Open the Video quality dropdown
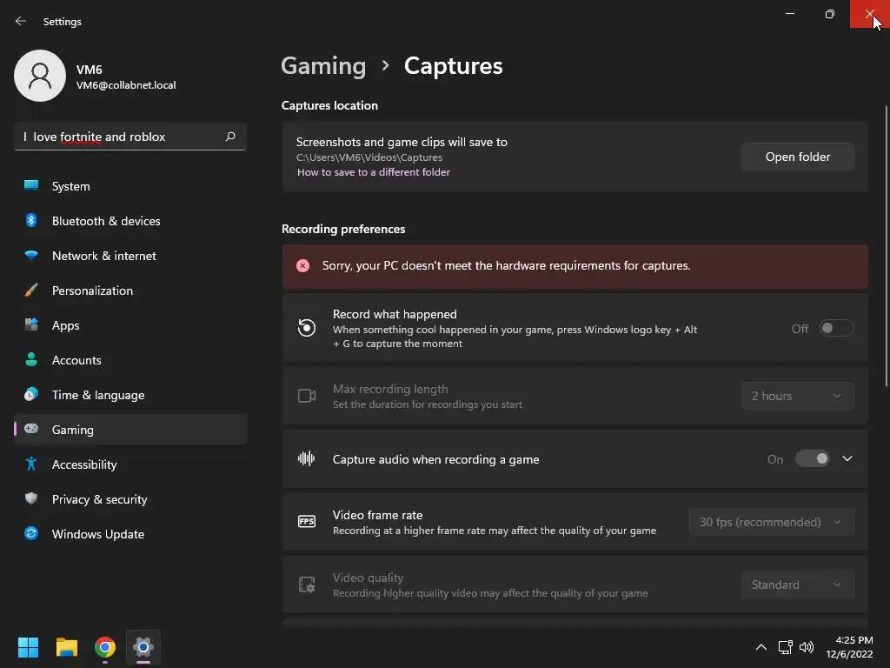The image size is (890, 668). coord(797,584)
